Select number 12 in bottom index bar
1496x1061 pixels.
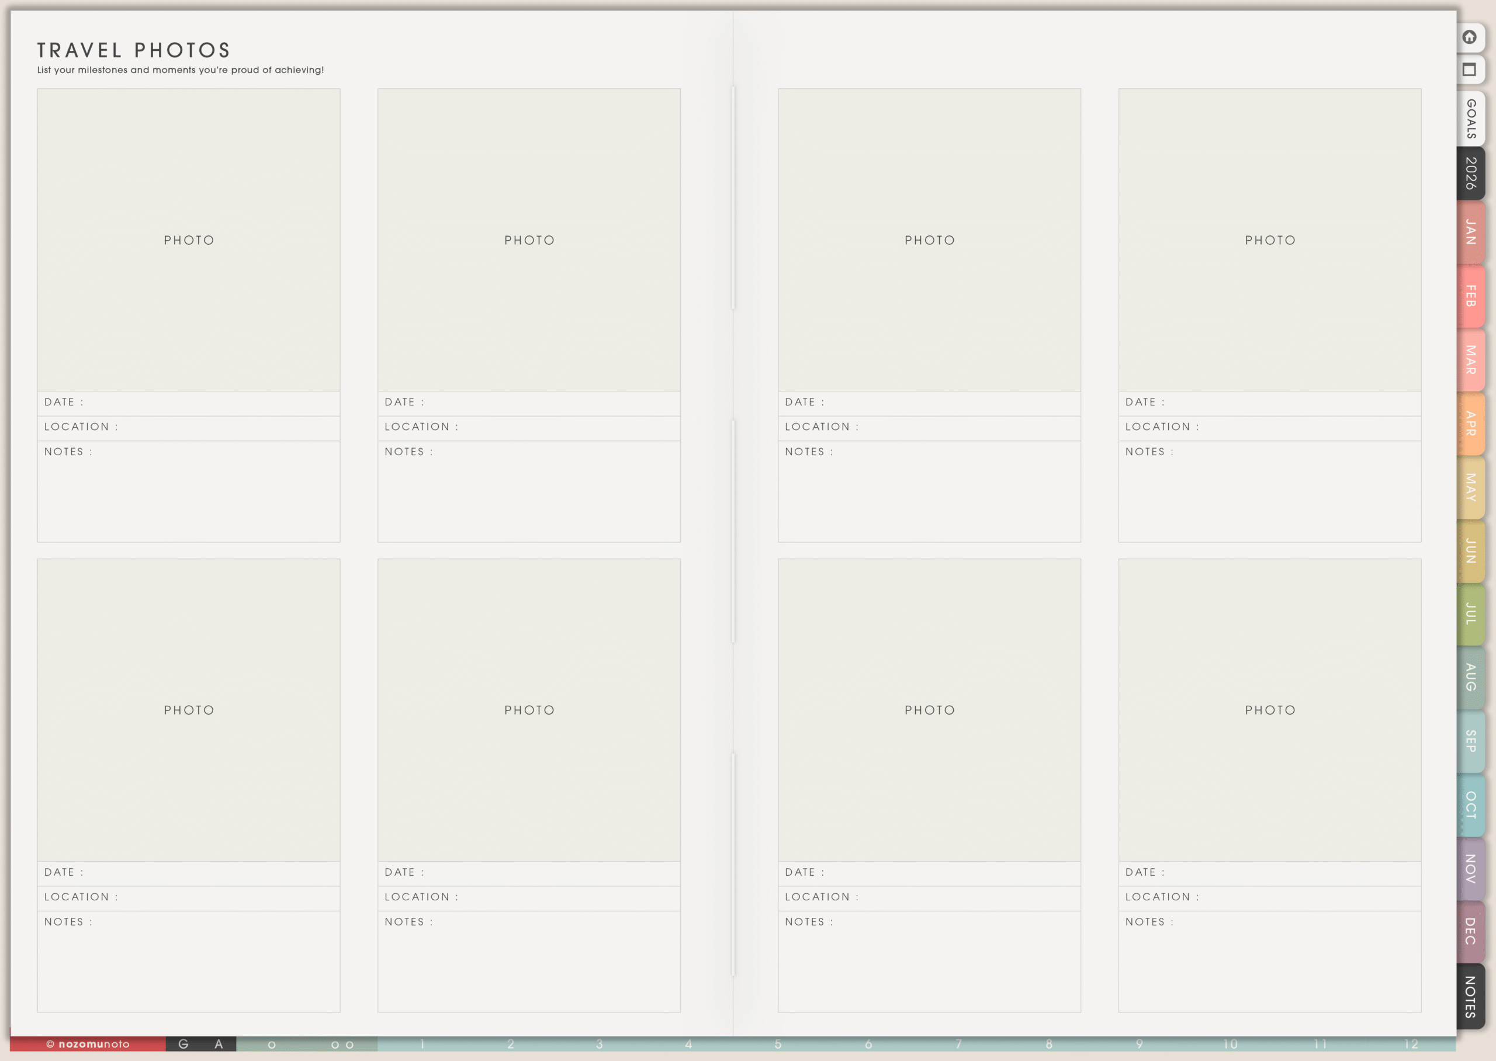[x=1411, y=1044]
